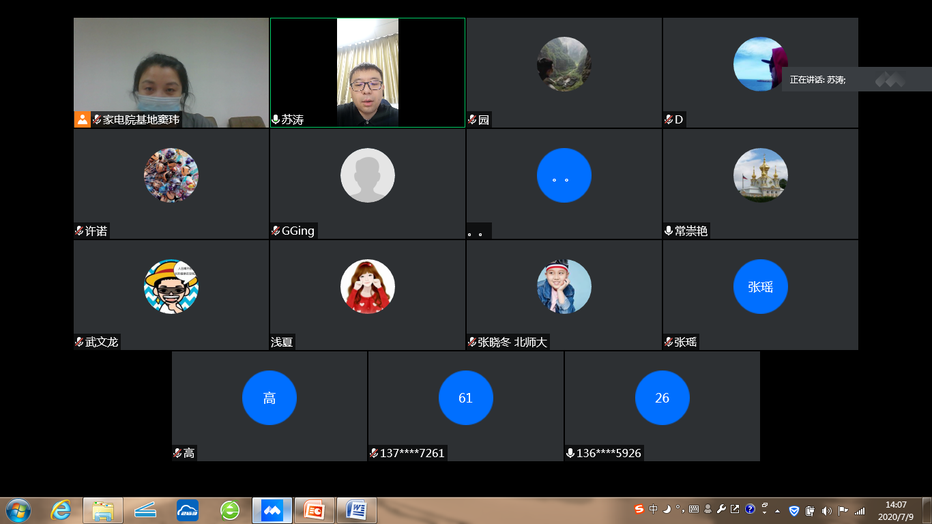Screen dimensions: 932x524
Task: Click the muted mic icon beside 137****7261
Action: pyautogui.click(x=374, y=453)
